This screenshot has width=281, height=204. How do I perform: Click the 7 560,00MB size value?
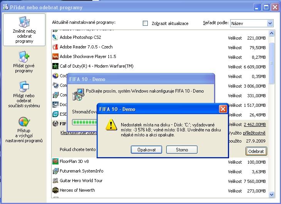pyautogui.click(x=255, y=181)
